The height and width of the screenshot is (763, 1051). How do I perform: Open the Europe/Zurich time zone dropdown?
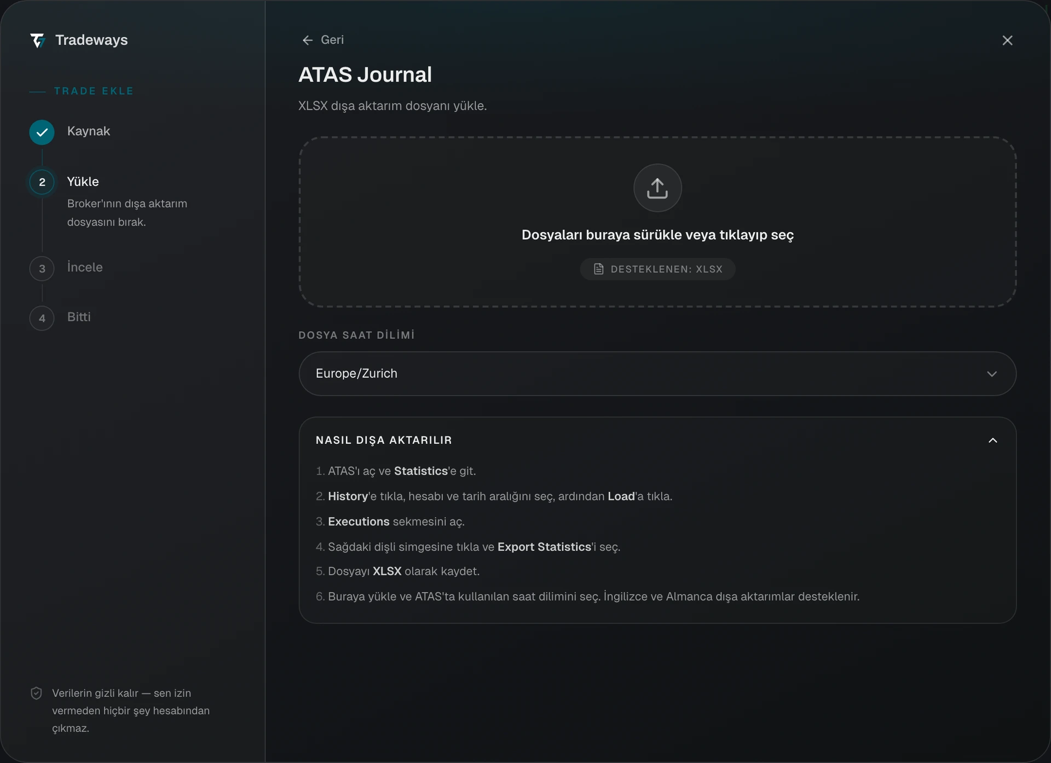pos(657,374)
